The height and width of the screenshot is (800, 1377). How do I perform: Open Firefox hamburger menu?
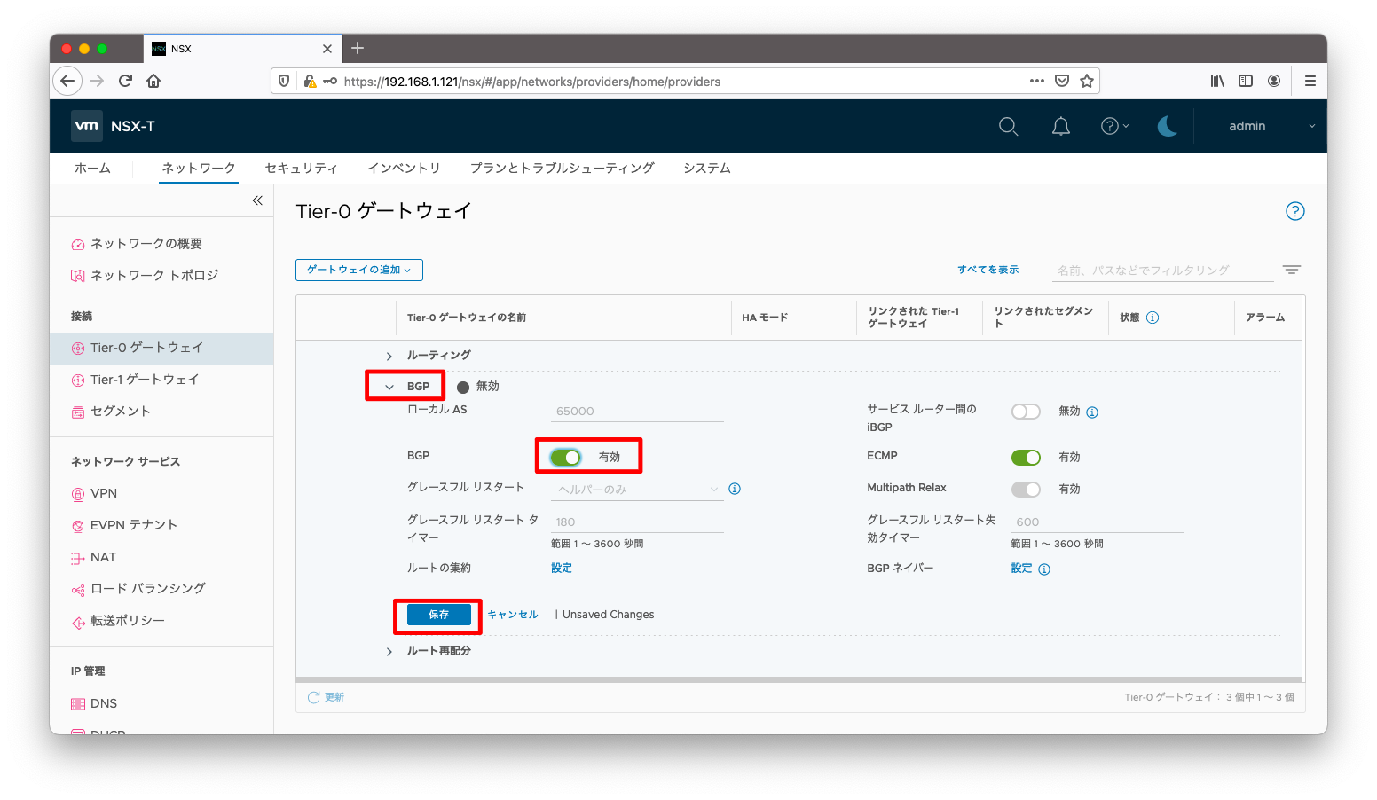click(1310, 81)
